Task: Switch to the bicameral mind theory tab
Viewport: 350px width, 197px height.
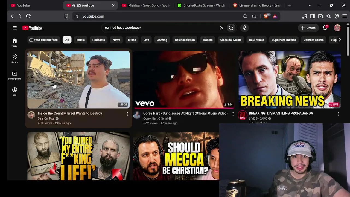Action: coord(257,5)
